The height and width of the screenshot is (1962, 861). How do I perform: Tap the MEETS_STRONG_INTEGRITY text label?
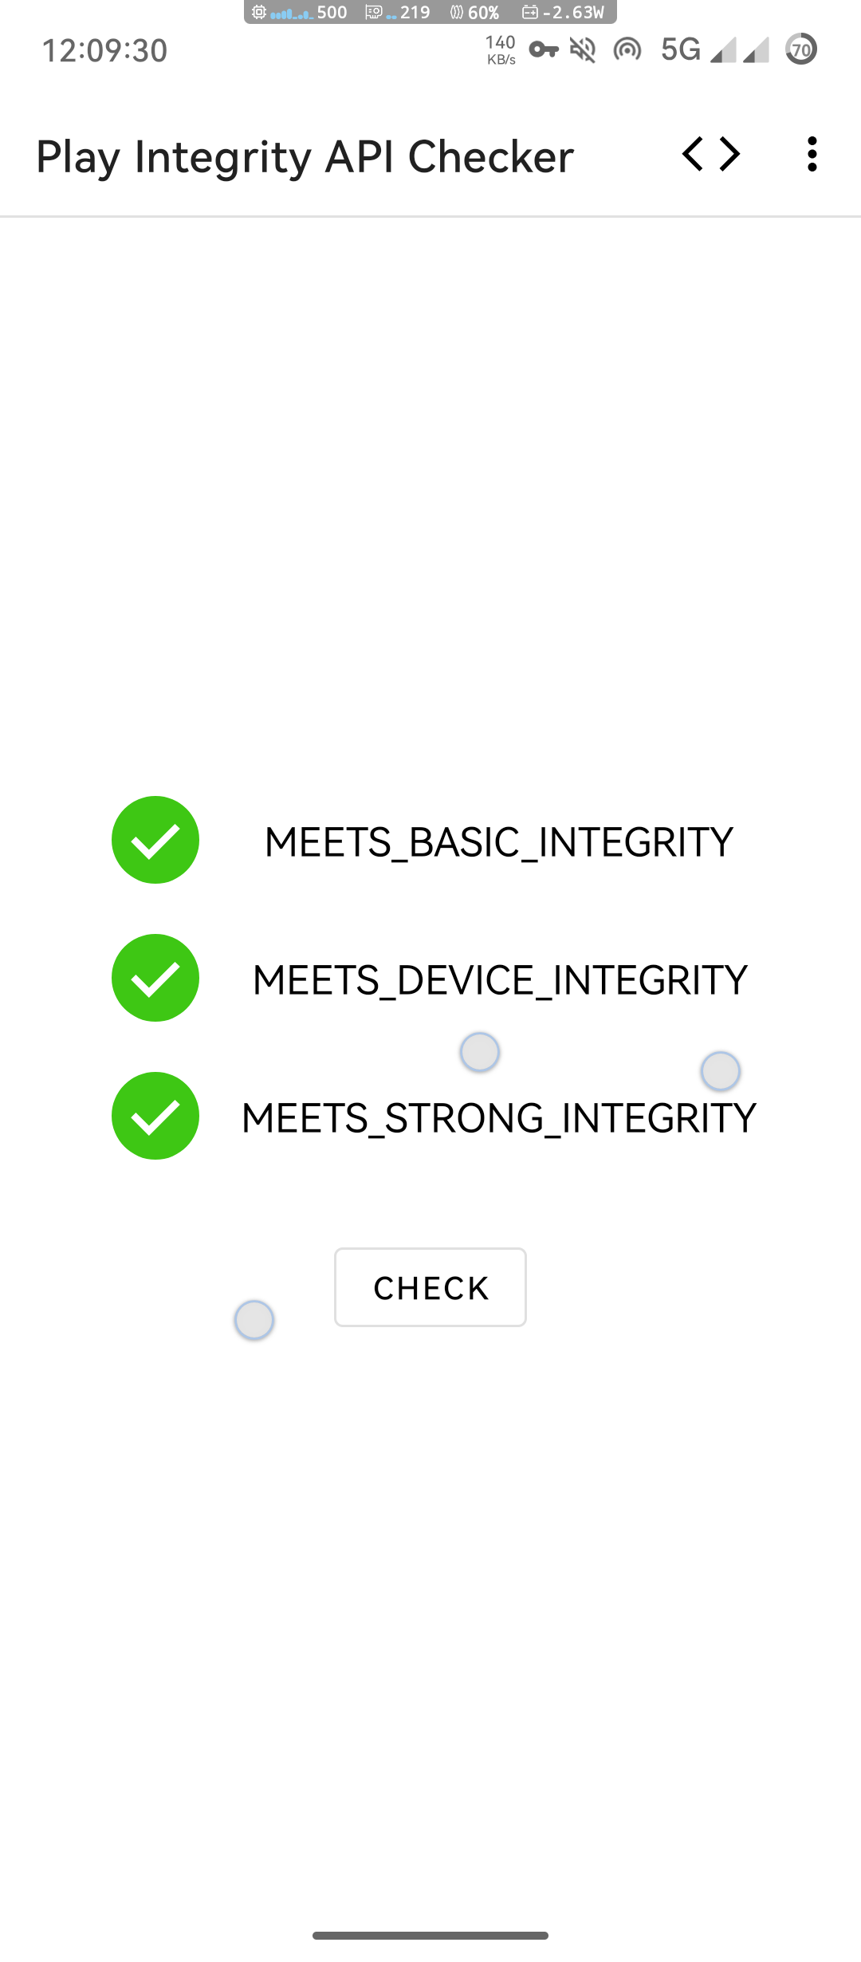pos(499,1116)
